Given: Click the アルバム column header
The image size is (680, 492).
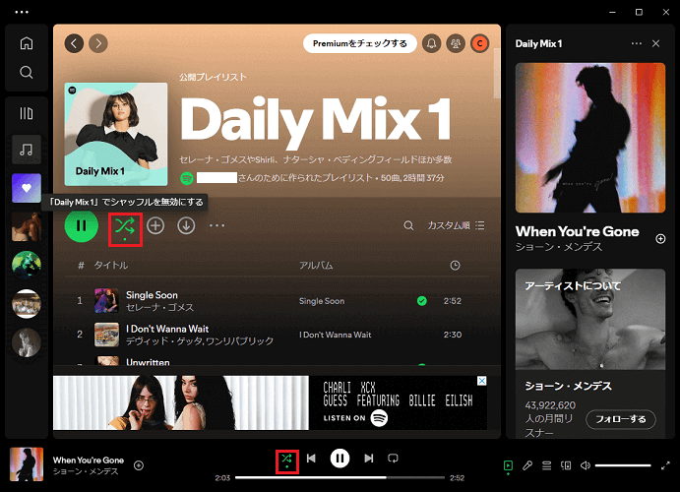Looking at the screenshot, I should pos(316,265).
